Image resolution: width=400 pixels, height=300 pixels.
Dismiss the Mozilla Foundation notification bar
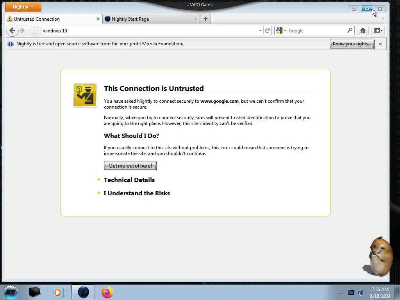380,44
